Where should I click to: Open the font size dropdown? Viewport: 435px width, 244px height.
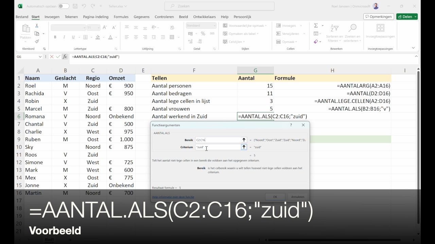click(x=98, y=27)
